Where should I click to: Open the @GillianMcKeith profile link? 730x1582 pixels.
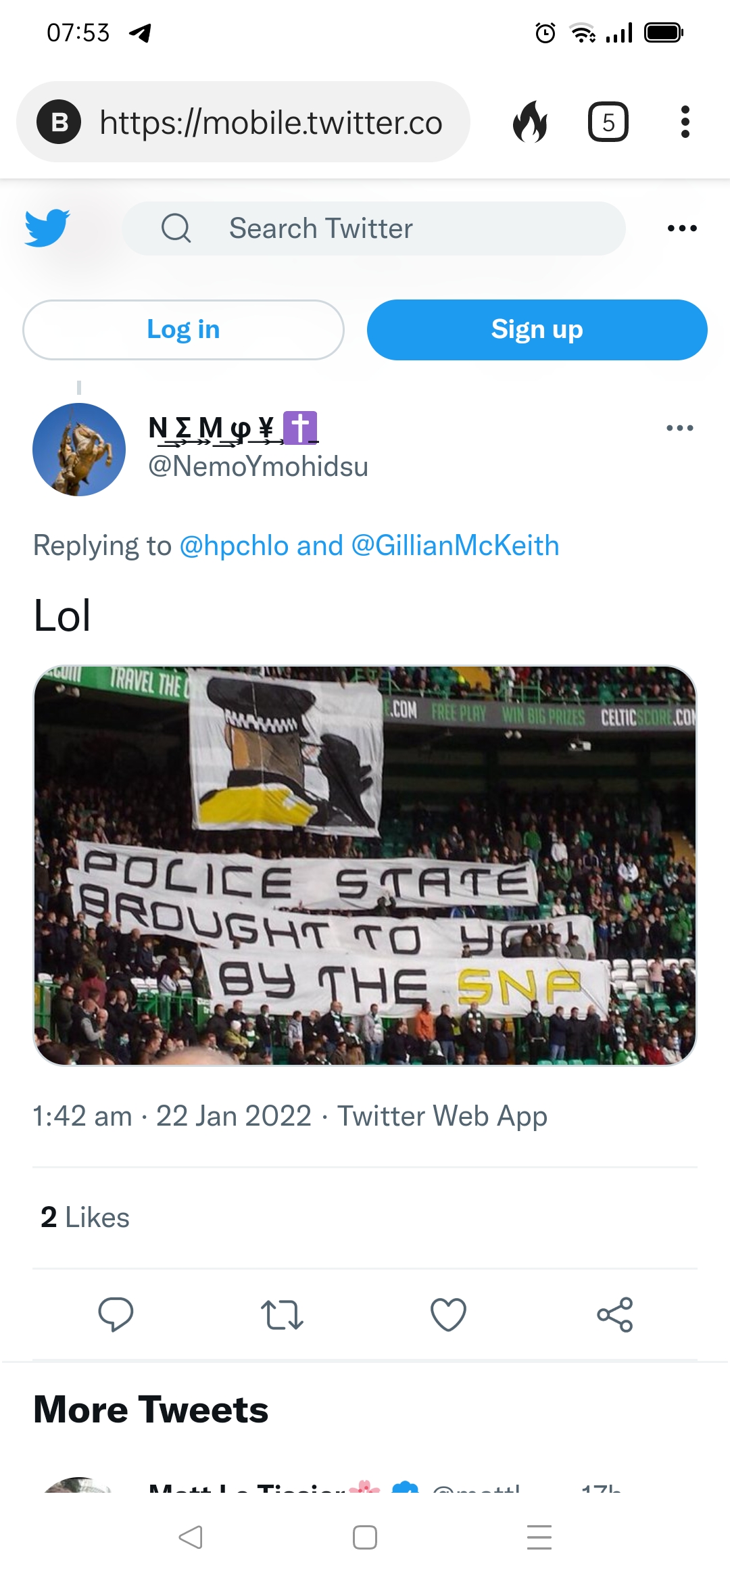click(455, 546)
